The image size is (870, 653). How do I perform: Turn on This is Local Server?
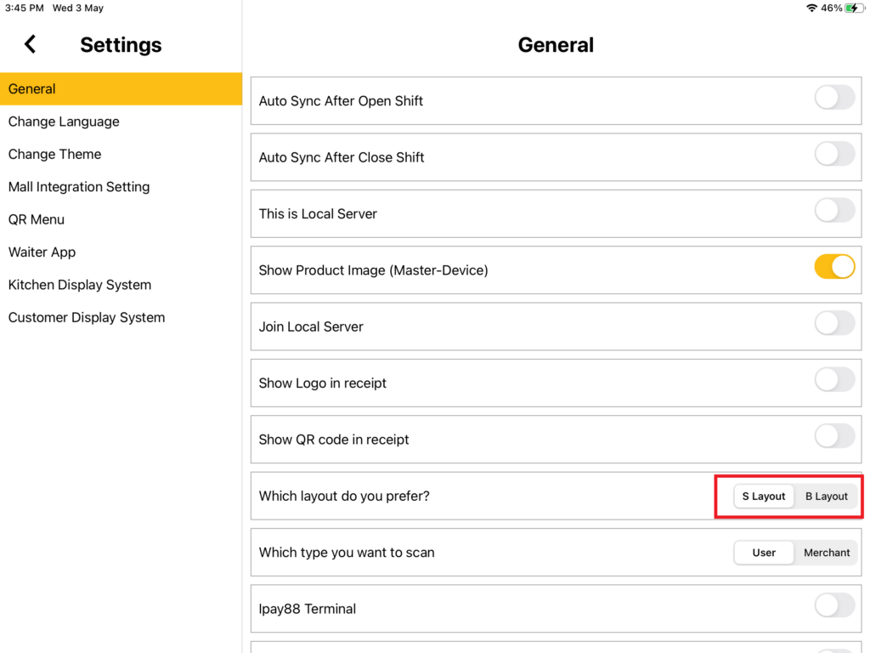coord(834,210)
